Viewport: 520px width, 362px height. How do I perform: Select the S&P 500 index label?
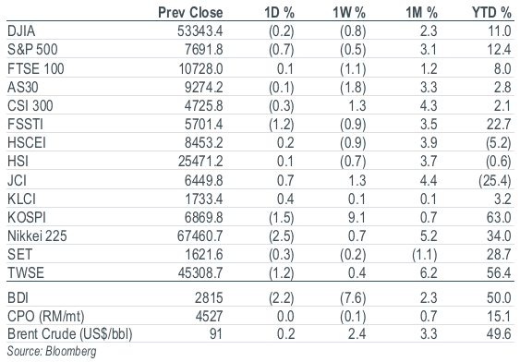[32, 50]
